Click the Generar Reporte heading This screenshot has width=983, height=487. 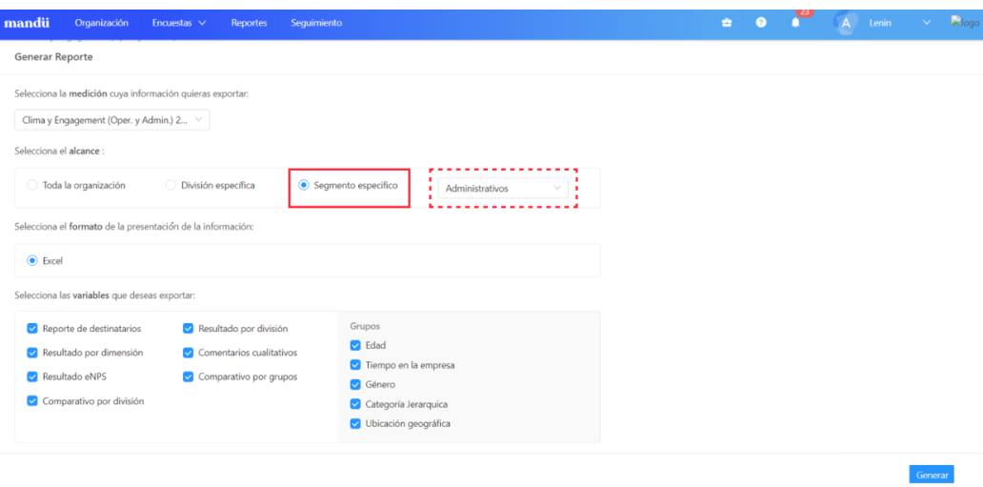53,57
